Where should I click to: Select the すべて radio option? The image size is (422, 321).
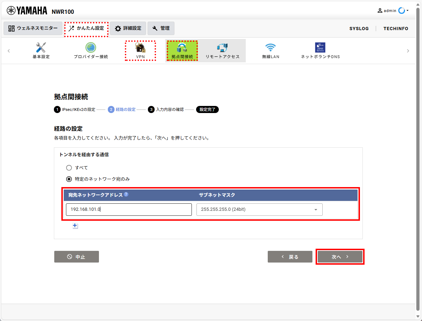[69, 168]
